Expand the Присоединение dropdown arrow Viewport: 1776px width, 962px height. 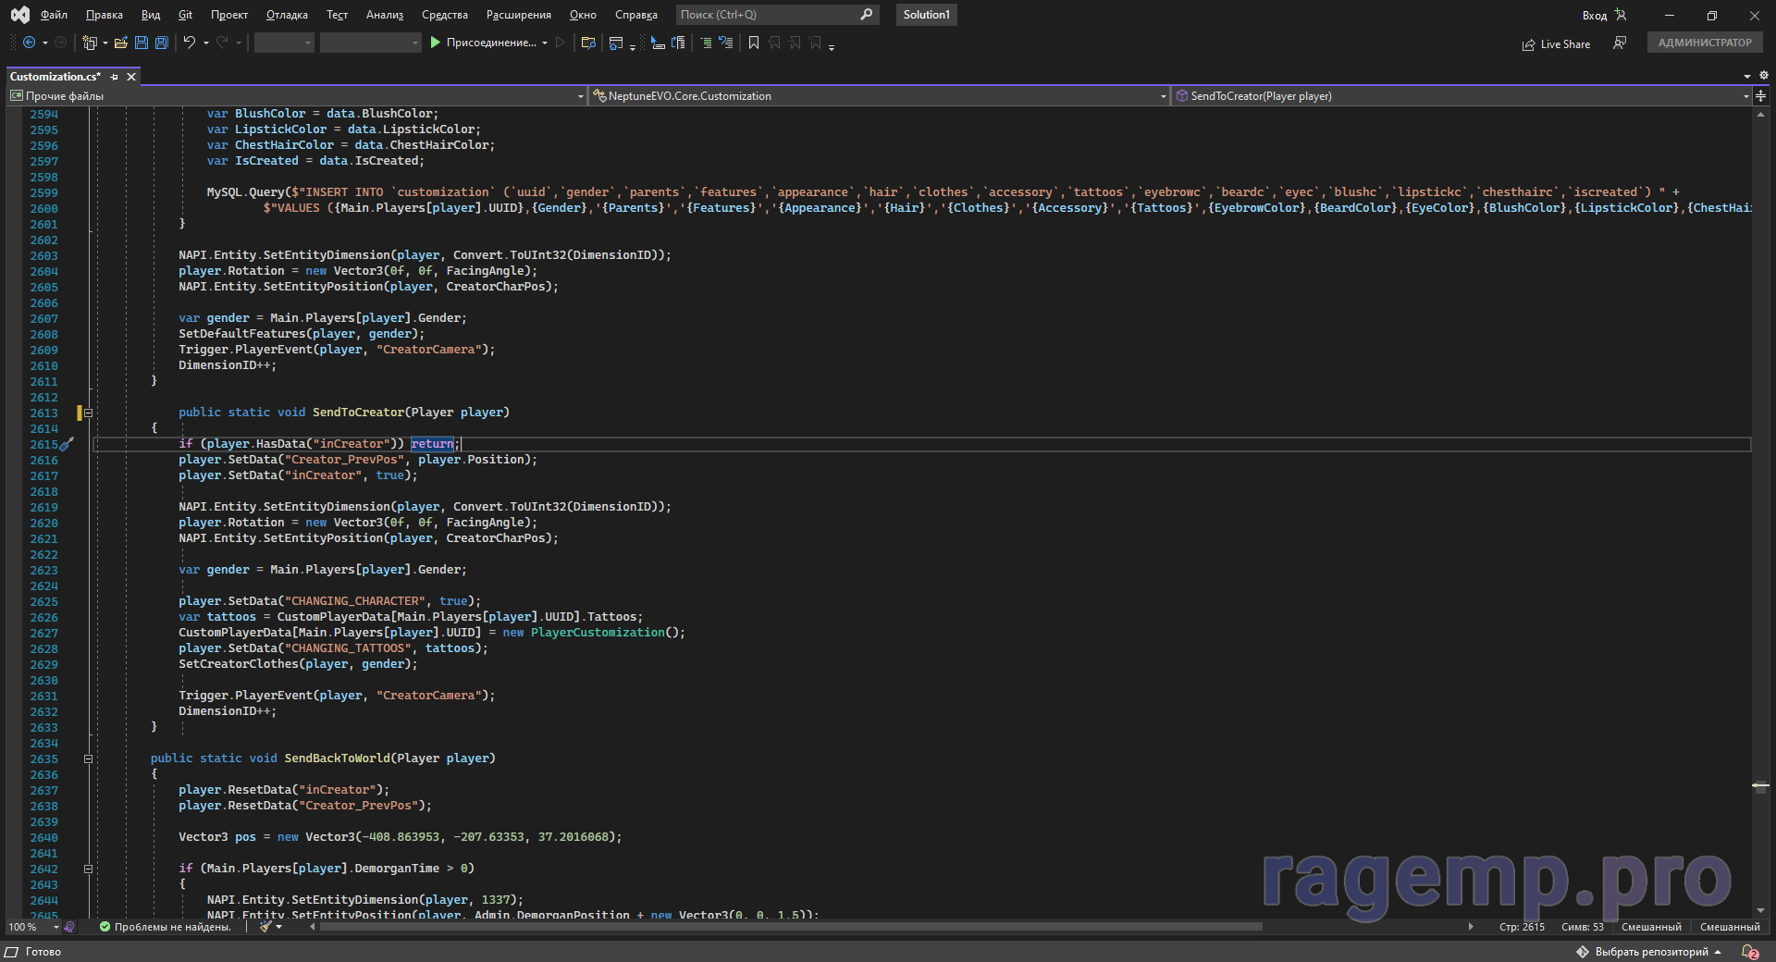tap(545, 43)
